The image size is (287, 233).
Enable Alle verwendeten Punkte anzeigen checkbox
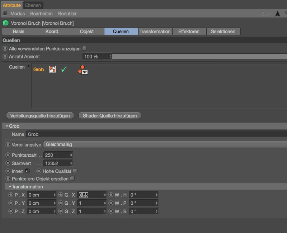(84, 48)
